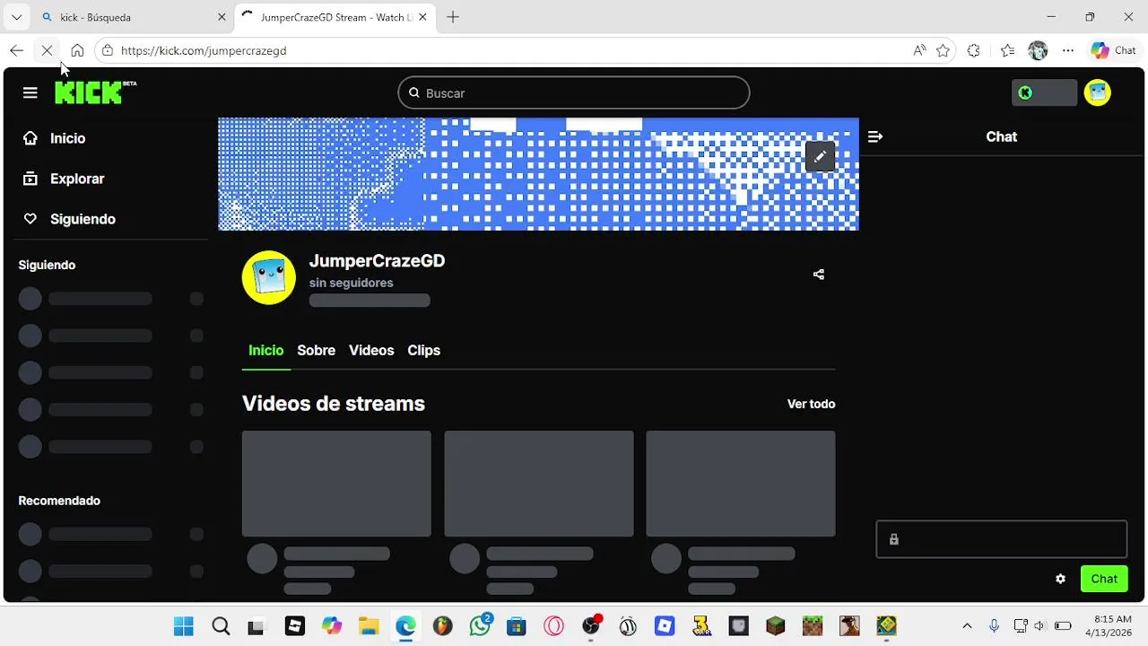
Task: Open the hamburger sidebar menu
Action: (x=30, y=92)
